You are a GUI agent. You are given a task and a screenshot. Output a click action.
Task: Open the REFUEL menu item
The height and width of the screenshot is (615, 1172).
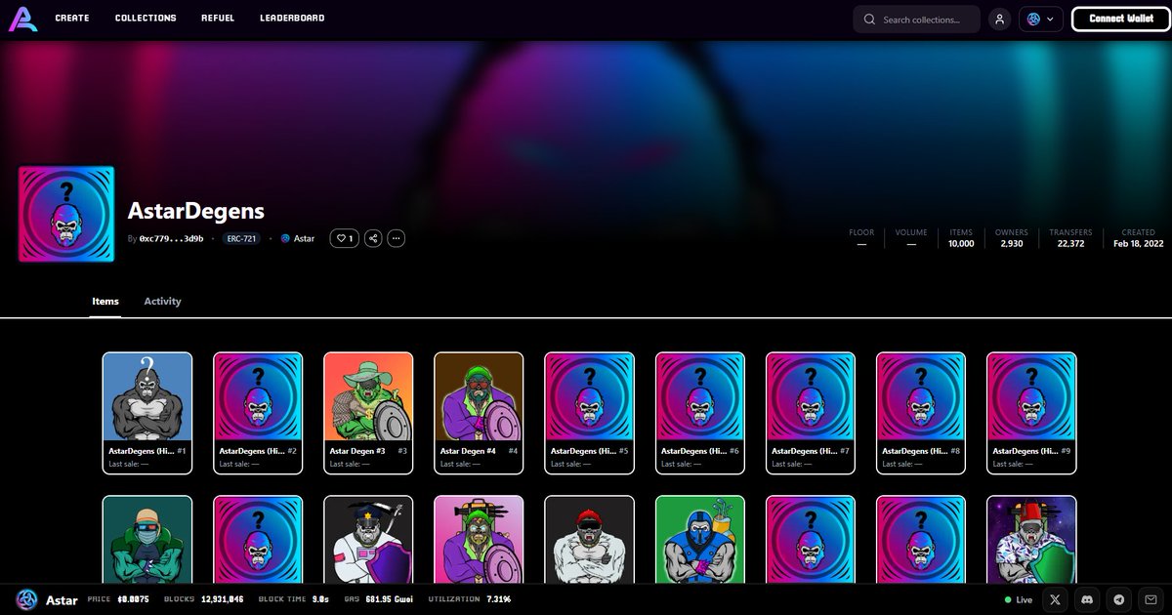click(218, 19)
